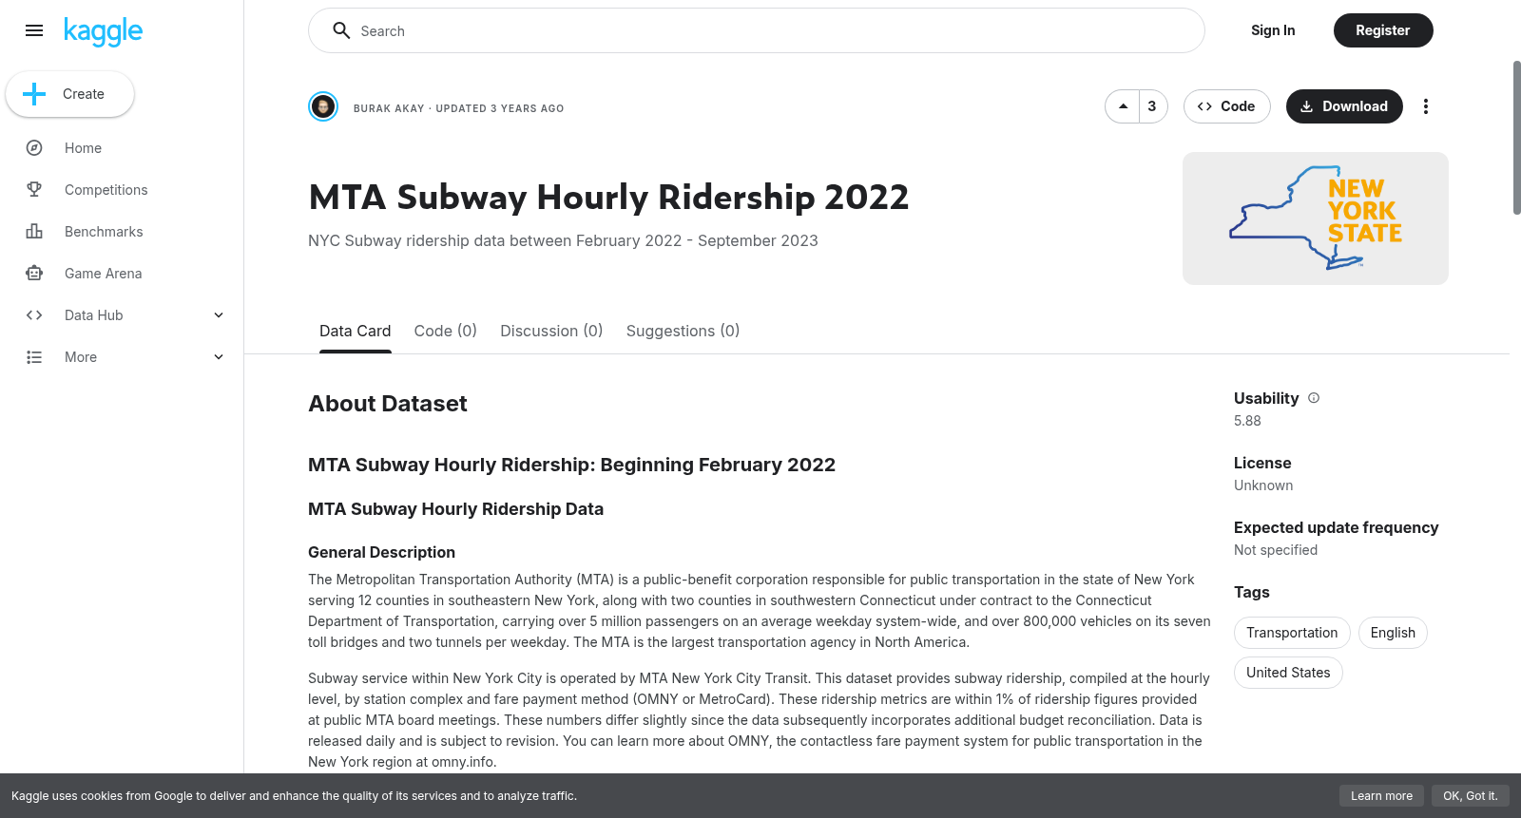Click the plus icon on Create

[x=34, y=94]
